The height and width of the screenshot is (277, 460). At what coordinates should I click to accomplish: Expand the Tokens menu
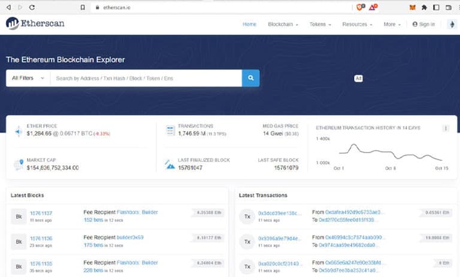click(x=320, y=25)
